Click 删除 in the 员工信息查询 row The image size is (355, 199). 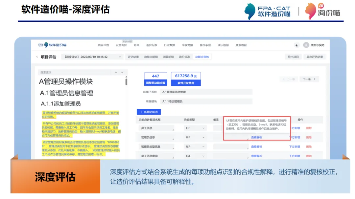coord(309,156)
